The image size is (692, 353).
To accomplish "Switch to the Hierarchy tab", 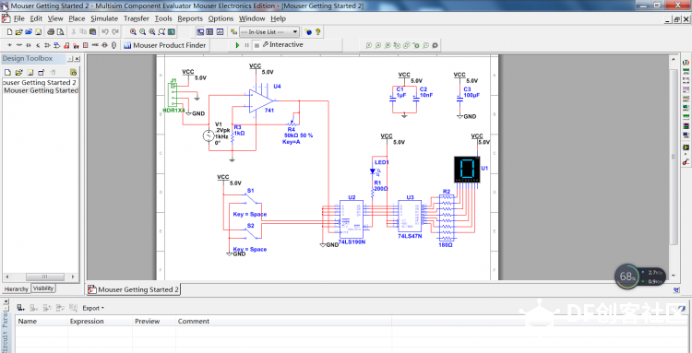I will tap(17, 289).
